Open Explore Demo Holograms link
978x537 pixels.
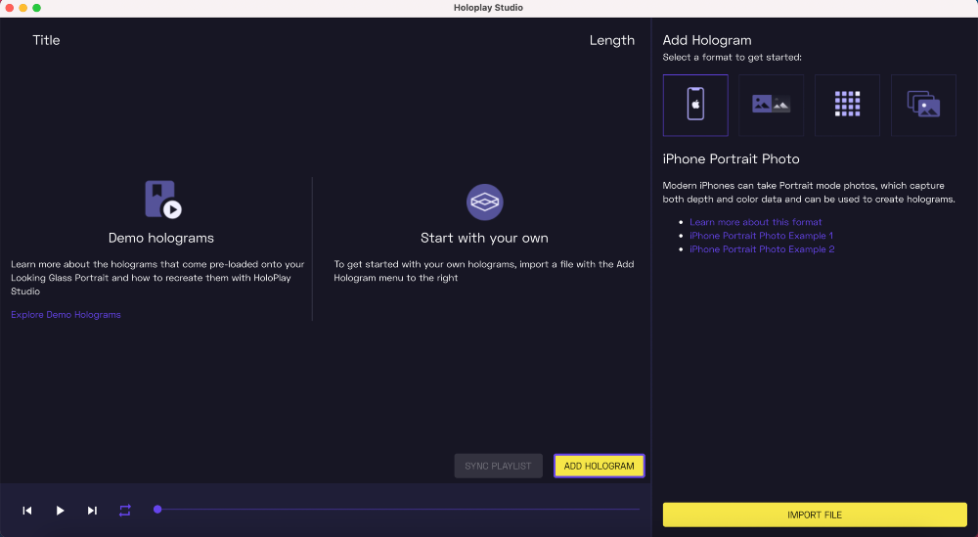click(x=66, y=314)
